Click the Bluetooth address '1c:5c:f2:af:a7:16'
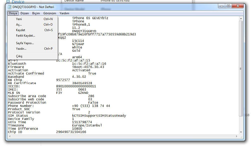 point(89,64)
